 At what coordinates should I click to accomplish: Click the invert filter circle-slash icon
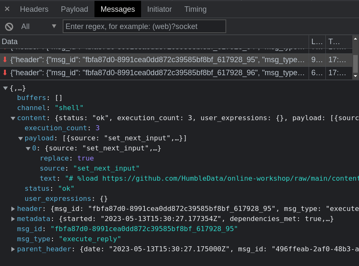(9, 26)
